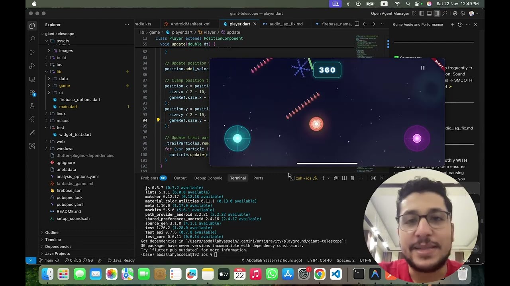The height and width of the screenshot is (286, 510).
Task: Click the Explorer panel more-actions ellipsis
Action: (x=127, y=25)
